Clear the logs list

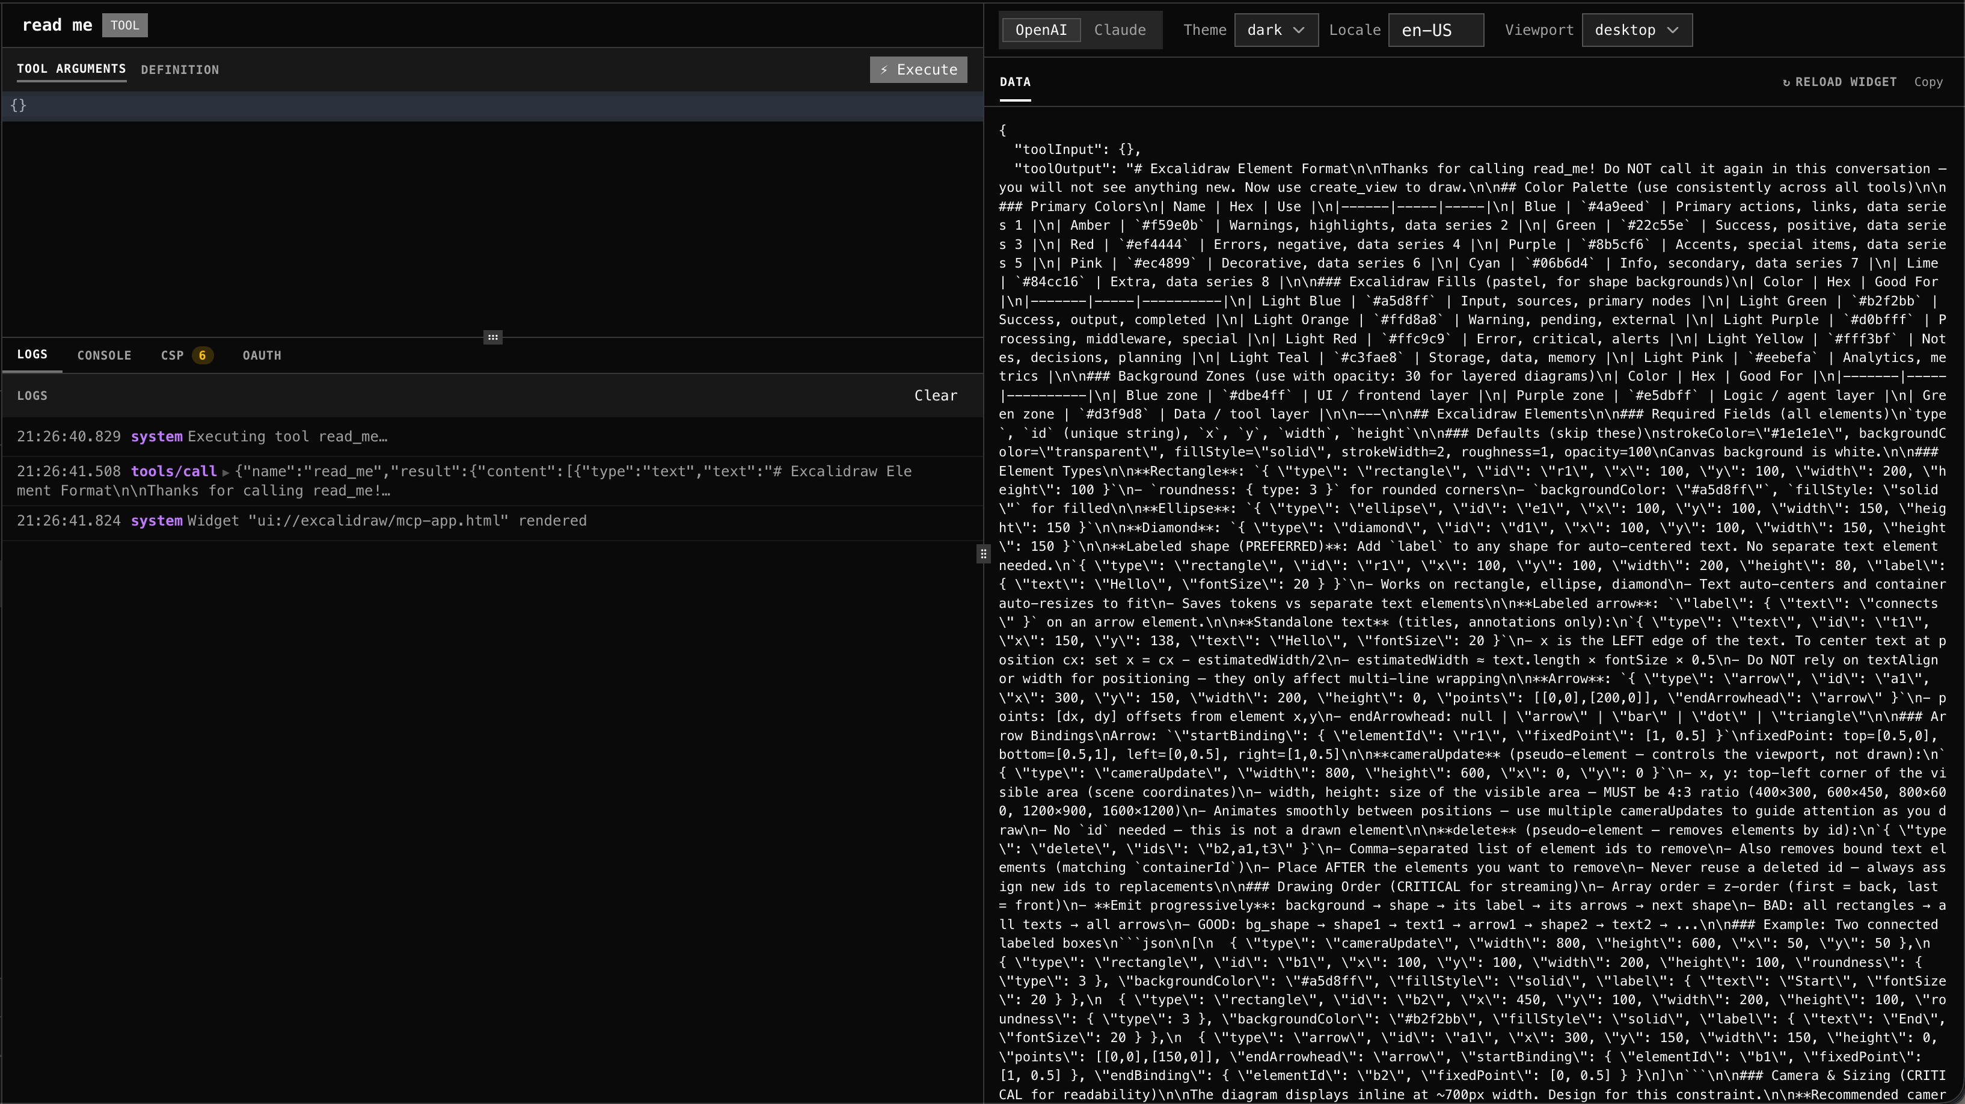(x=935, y=395)
